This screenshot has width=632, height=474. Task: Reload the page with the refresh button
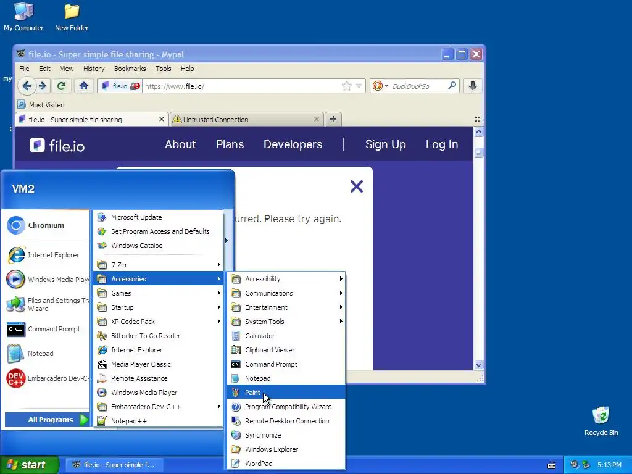(61, 86)
